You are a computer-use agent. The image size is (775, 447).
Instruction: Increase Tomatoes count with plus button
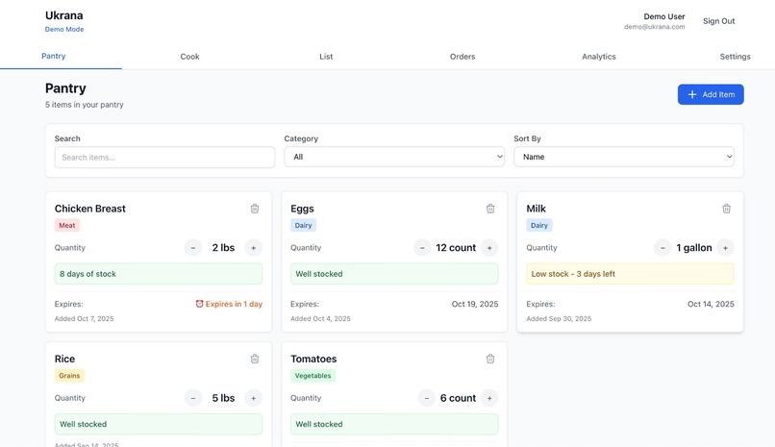(489, 398)
